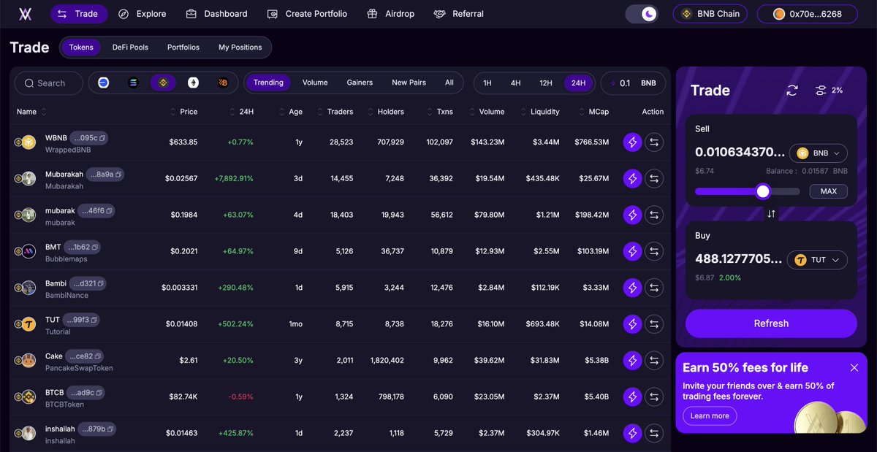This screenshot has width=877, height=452.
Task: Select the 24H timeframe
Action: coord(578,83)
